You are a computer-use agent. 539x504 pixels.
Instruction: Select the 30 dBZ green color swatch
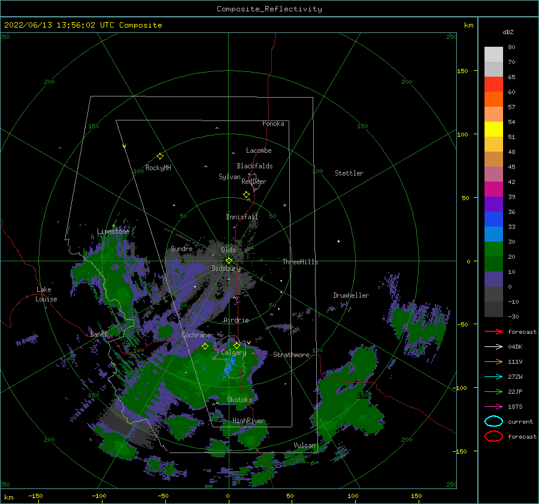pos(493,249)
